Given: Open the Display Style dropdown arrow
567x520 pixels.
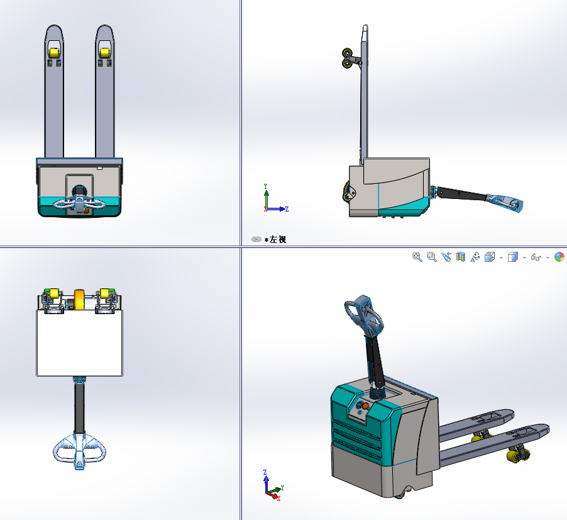Looking at the screenshot, I should 524,258.
